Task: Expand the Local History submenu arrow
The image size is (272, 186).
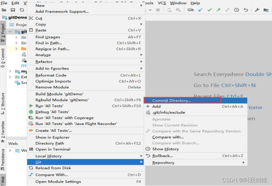Action: click(141, 156)
